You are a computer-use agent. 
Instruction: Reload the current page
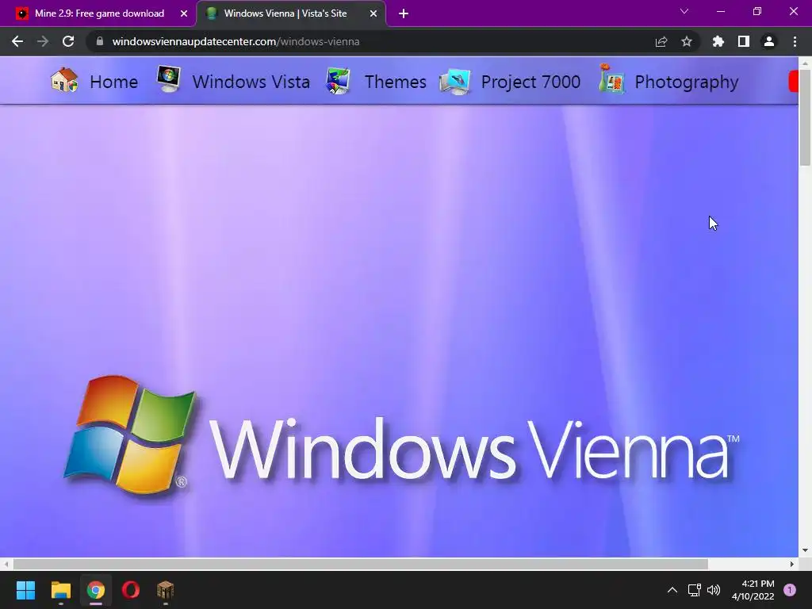(68, 41)
